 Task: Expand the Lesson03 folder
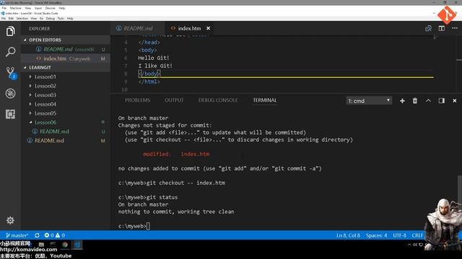[x=30, y=95]
